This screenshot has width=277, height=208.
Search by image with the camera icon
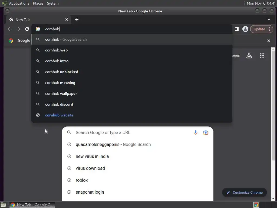(206, 132)
